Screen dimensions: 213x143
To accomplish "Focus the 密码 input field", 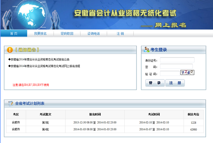I will [x=176, y=66].
